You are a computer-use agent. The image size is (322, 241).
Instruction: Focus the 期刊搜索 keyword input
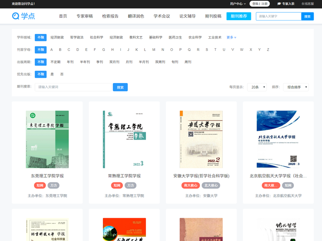(73, 87)
